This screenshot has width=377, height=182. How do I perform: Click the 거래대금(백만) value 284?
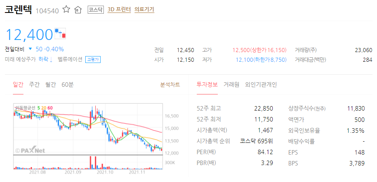(368, 60)
